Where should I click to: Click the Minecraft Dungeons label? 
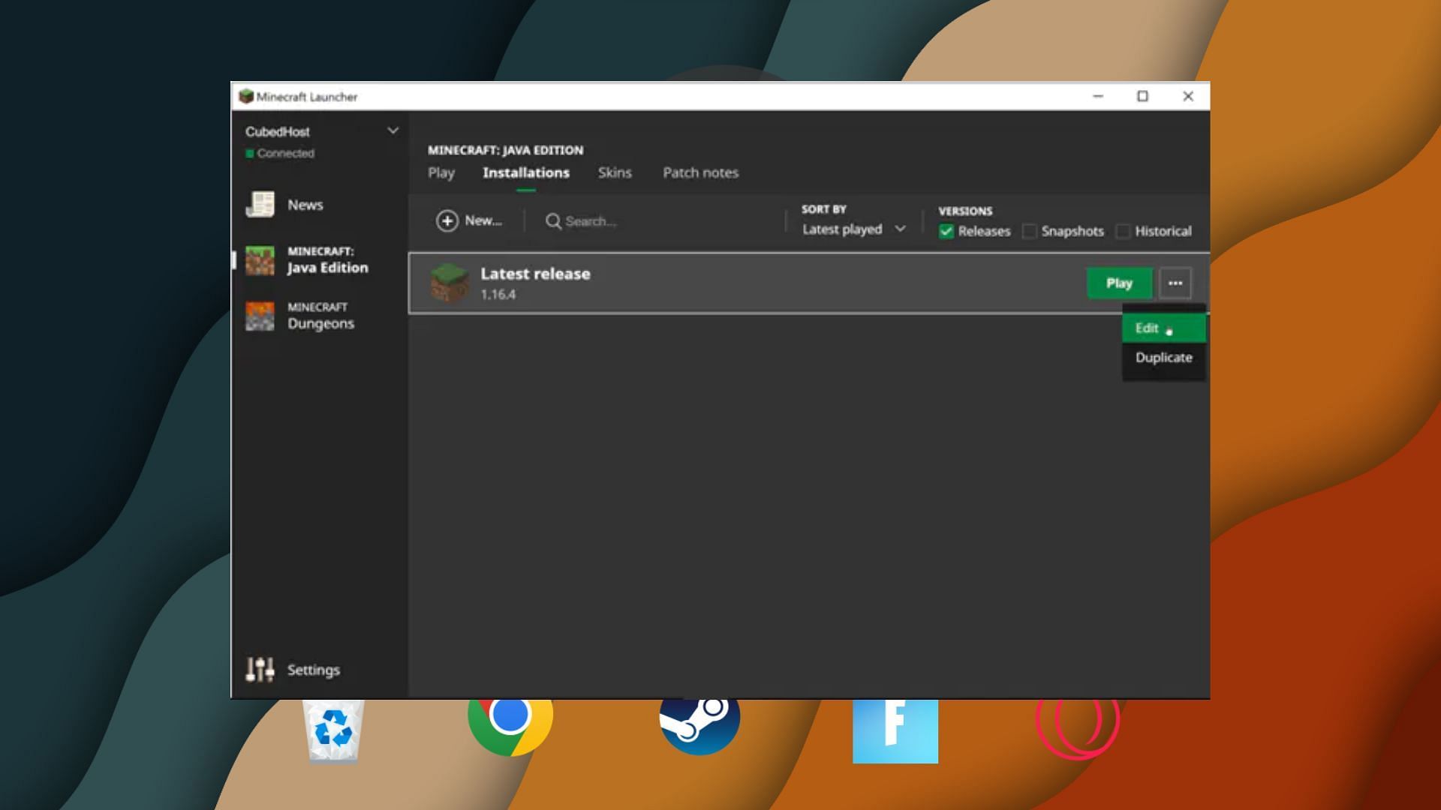(320, 316)
